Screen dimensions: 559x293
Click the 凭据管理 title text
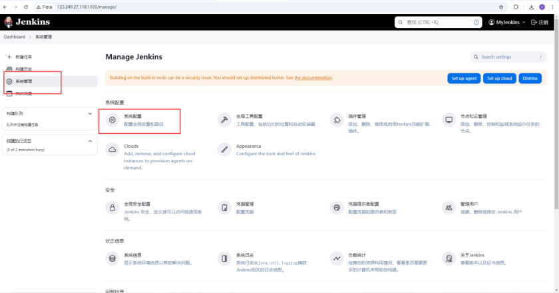[245, 204]
